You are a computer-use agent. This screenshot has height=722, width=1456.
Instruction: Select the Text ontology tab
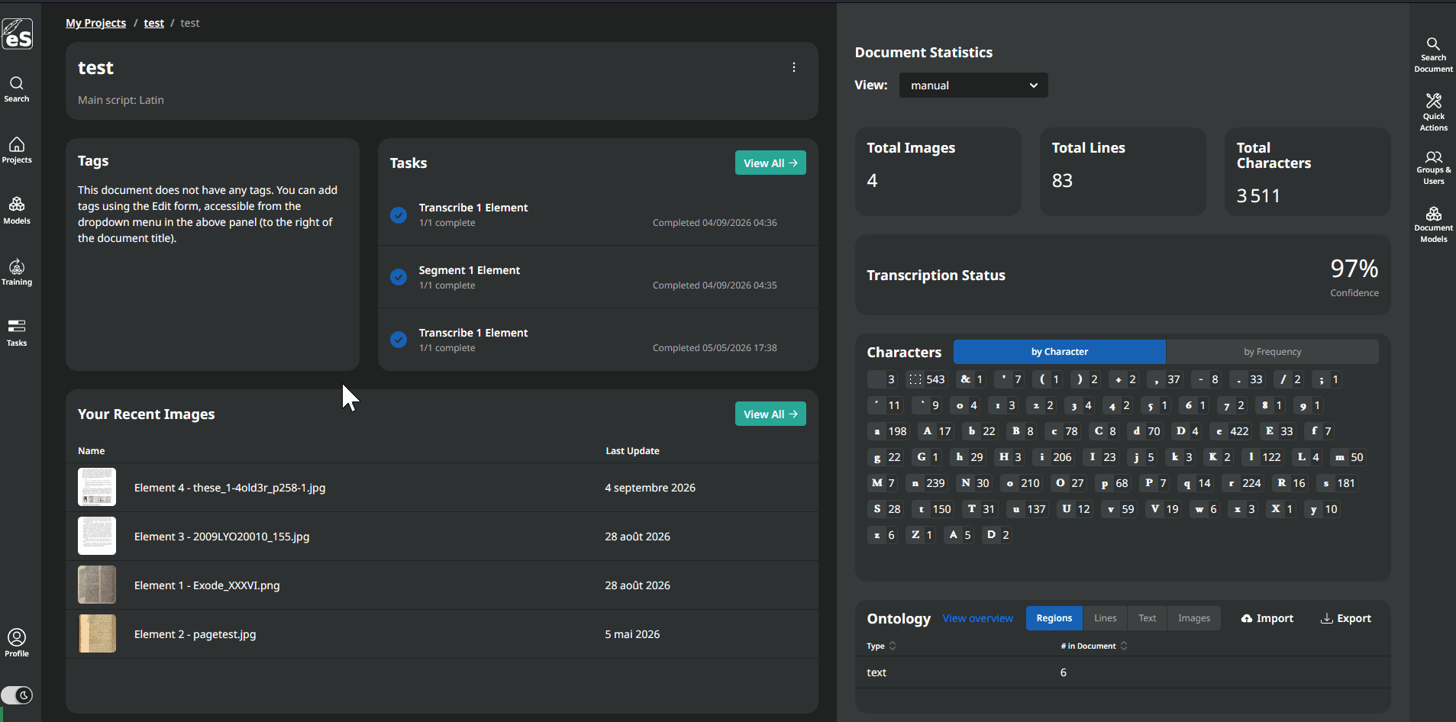pos(1147,618)
